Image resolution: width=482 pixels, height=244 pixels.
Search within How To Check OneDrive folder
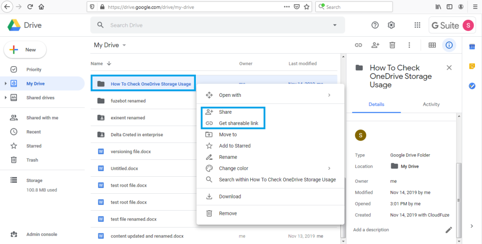271,180
